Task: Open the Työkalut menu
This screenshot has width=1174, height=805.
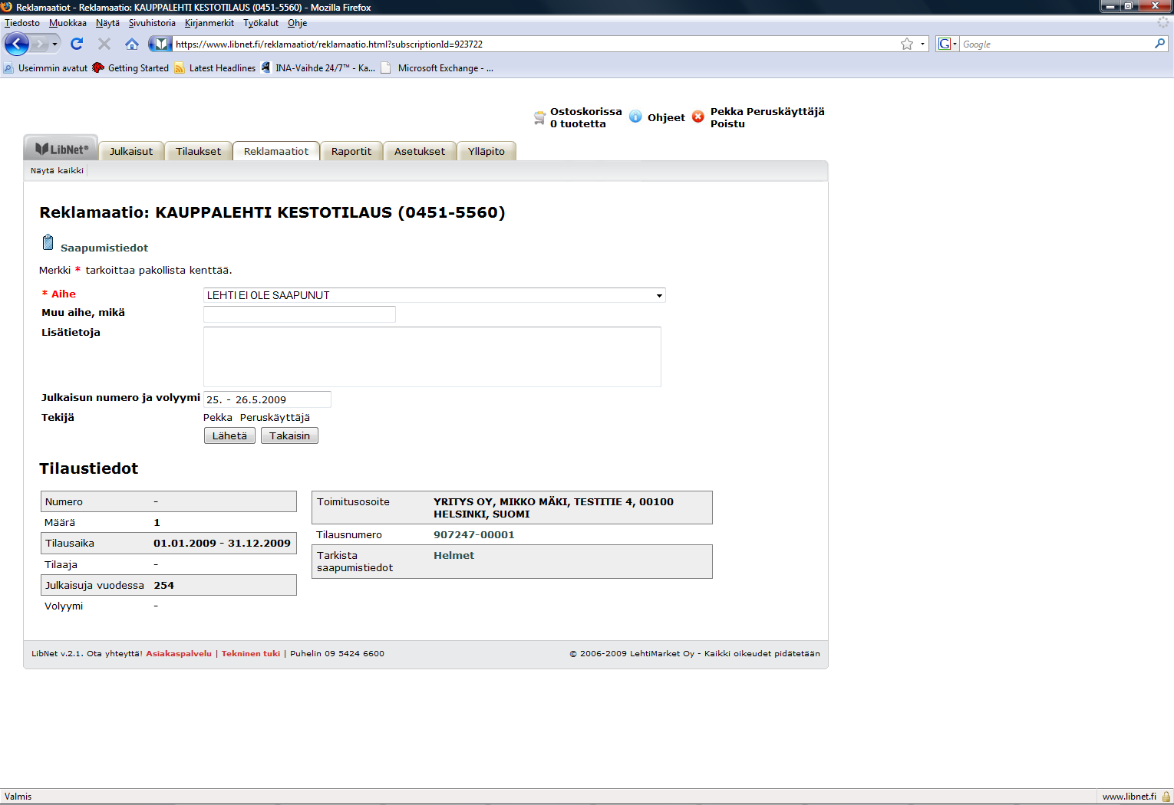Action: (261, 23)
